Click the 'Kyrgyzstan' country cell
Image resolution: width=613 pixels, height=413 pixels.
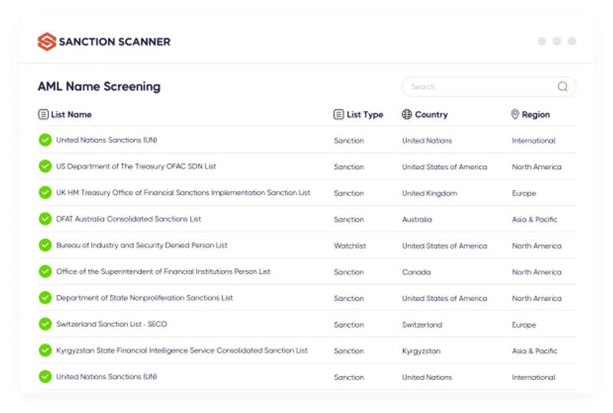[421, 351]
